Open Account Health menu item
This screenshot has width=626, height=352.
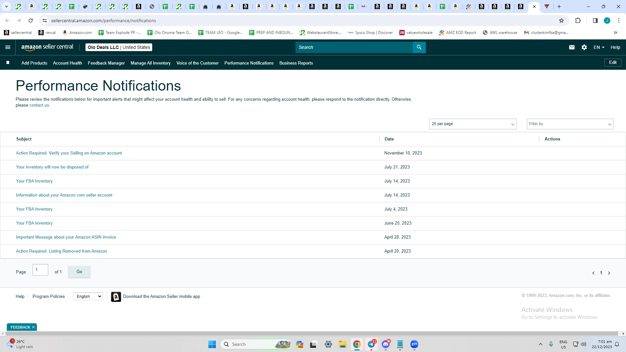[67, 63]
